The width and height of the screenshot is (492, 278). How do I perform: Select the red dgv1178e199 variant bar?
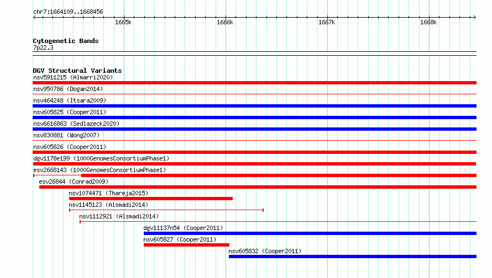pos(254,164)
